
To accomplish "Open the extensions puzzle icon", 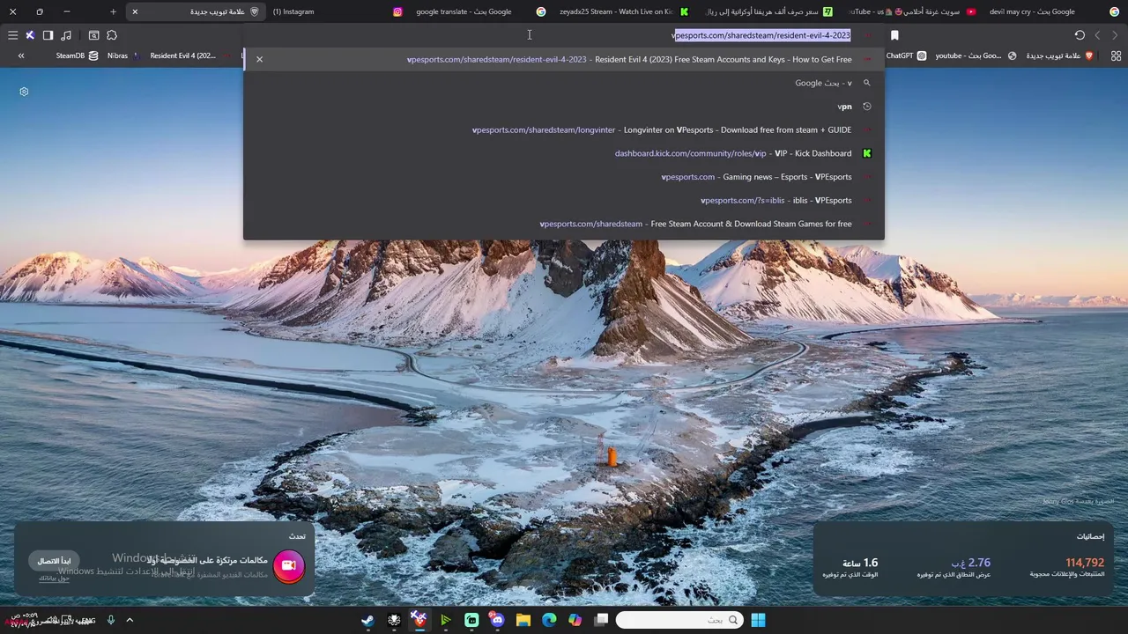I will coord(112,35).
